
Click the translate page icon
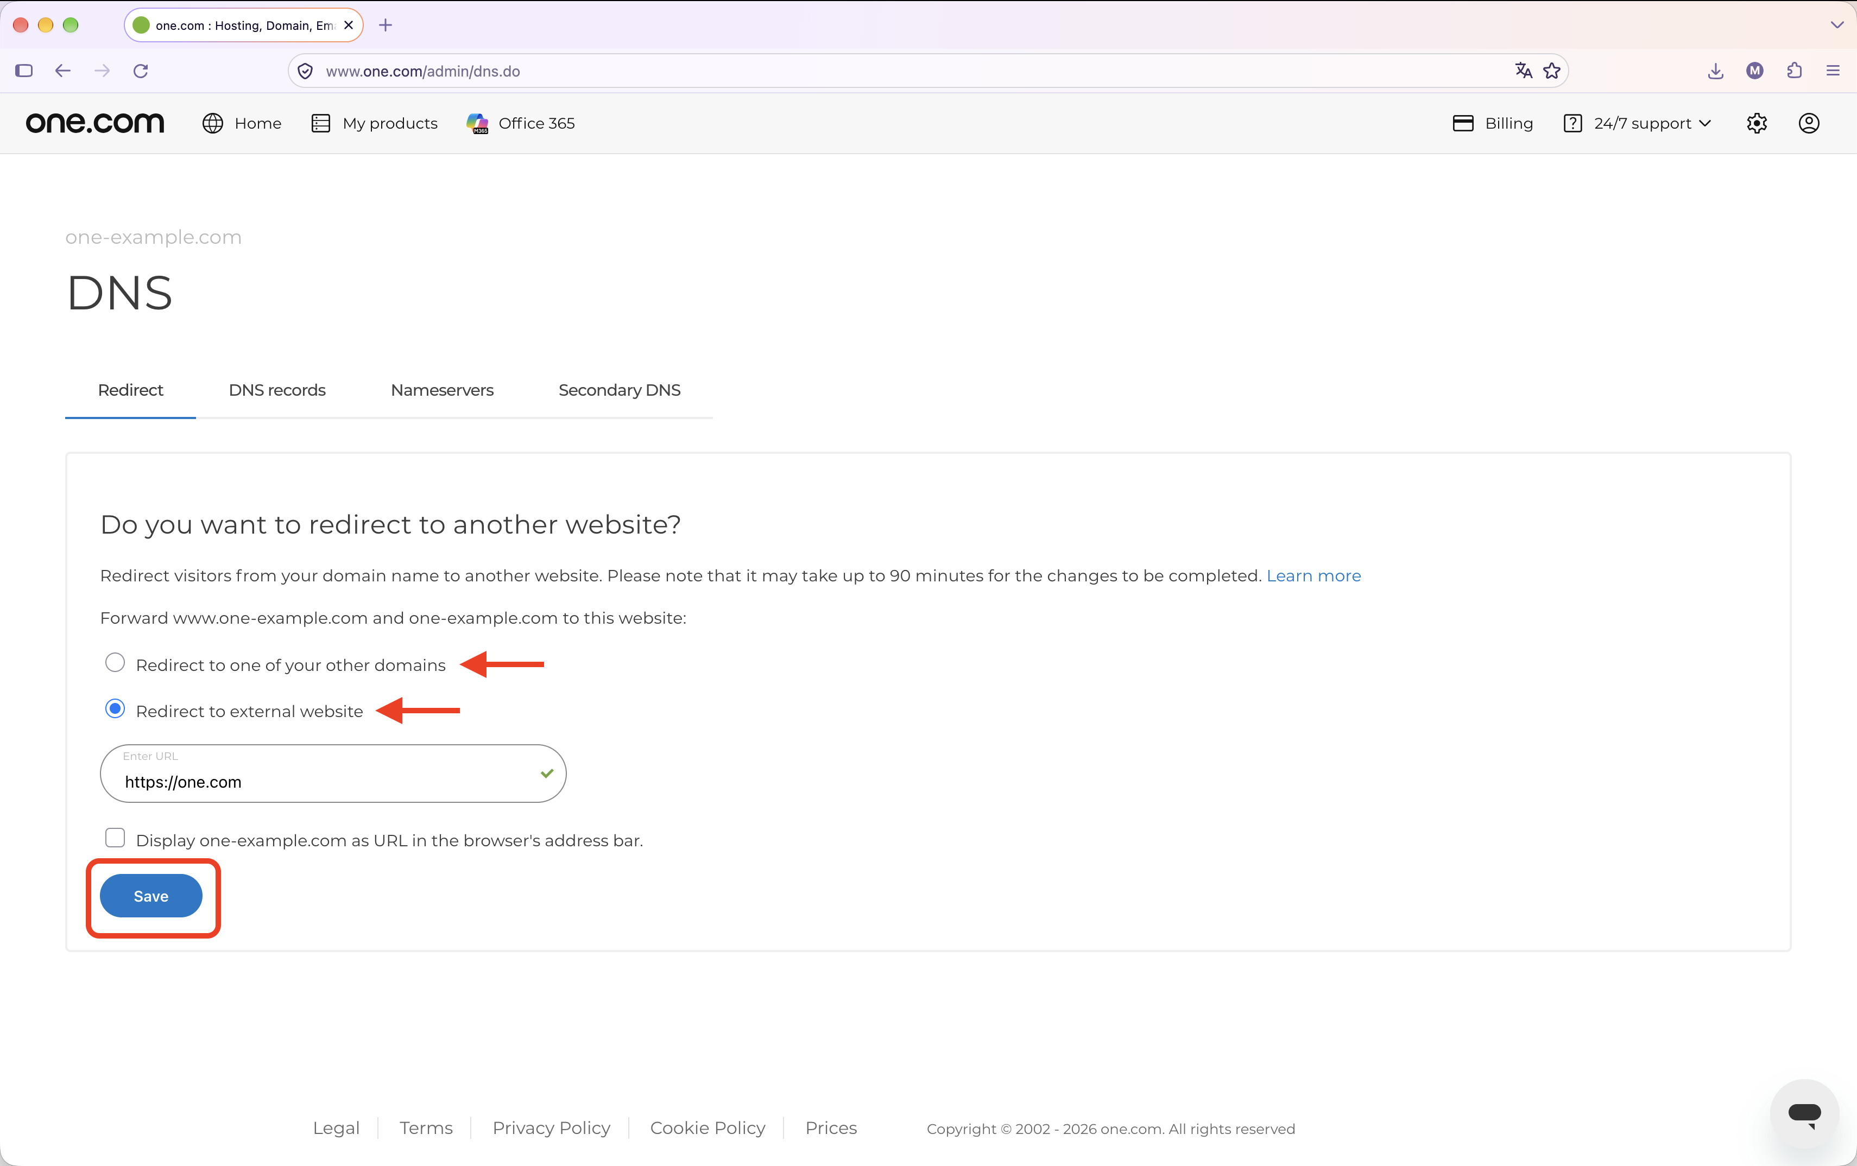pos(1523,71)
